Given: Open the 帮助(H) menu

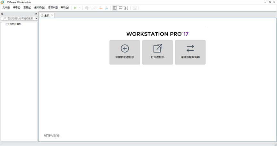Looking at the screenshot, I should (x=65, y=8).
